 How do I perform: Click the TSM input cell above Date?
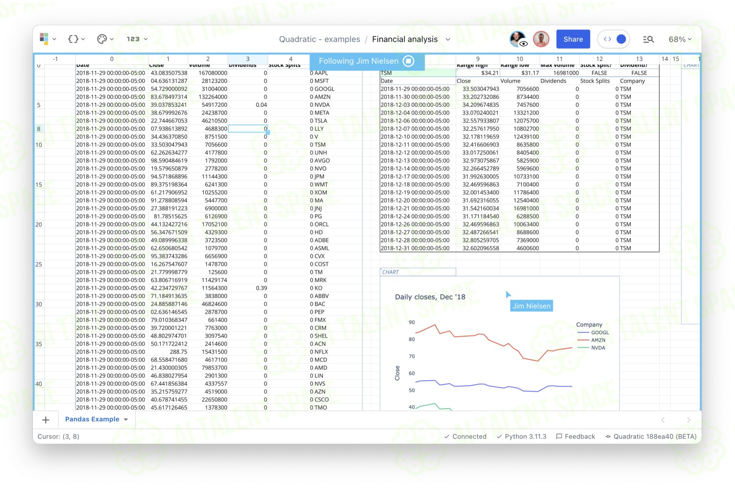pos(418,73)
